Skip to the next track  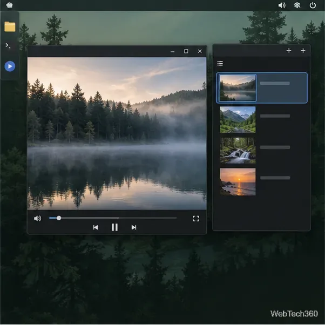tap(134, 227)
